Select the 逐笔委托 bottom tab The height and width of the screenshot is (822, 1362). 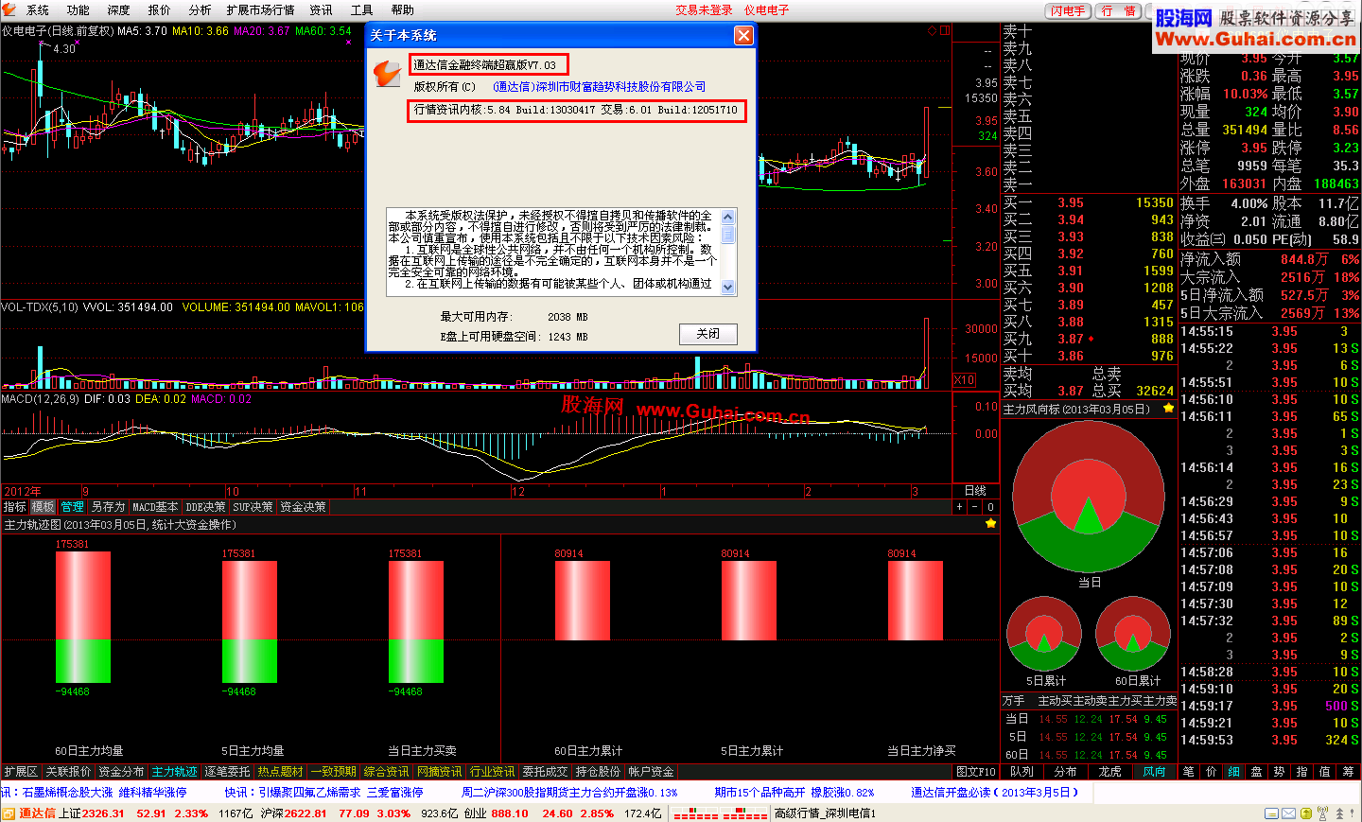227,772
